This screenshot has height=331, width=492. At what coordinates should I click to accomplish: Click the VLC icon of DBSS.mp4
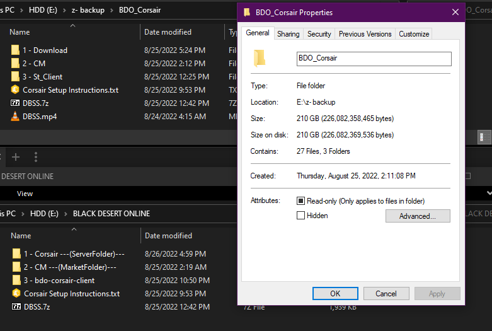[15, 116]
